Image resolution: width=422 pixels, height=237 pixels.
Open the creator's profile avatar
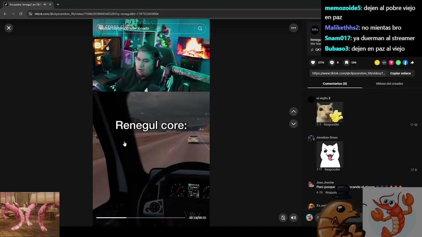[315, 30]
